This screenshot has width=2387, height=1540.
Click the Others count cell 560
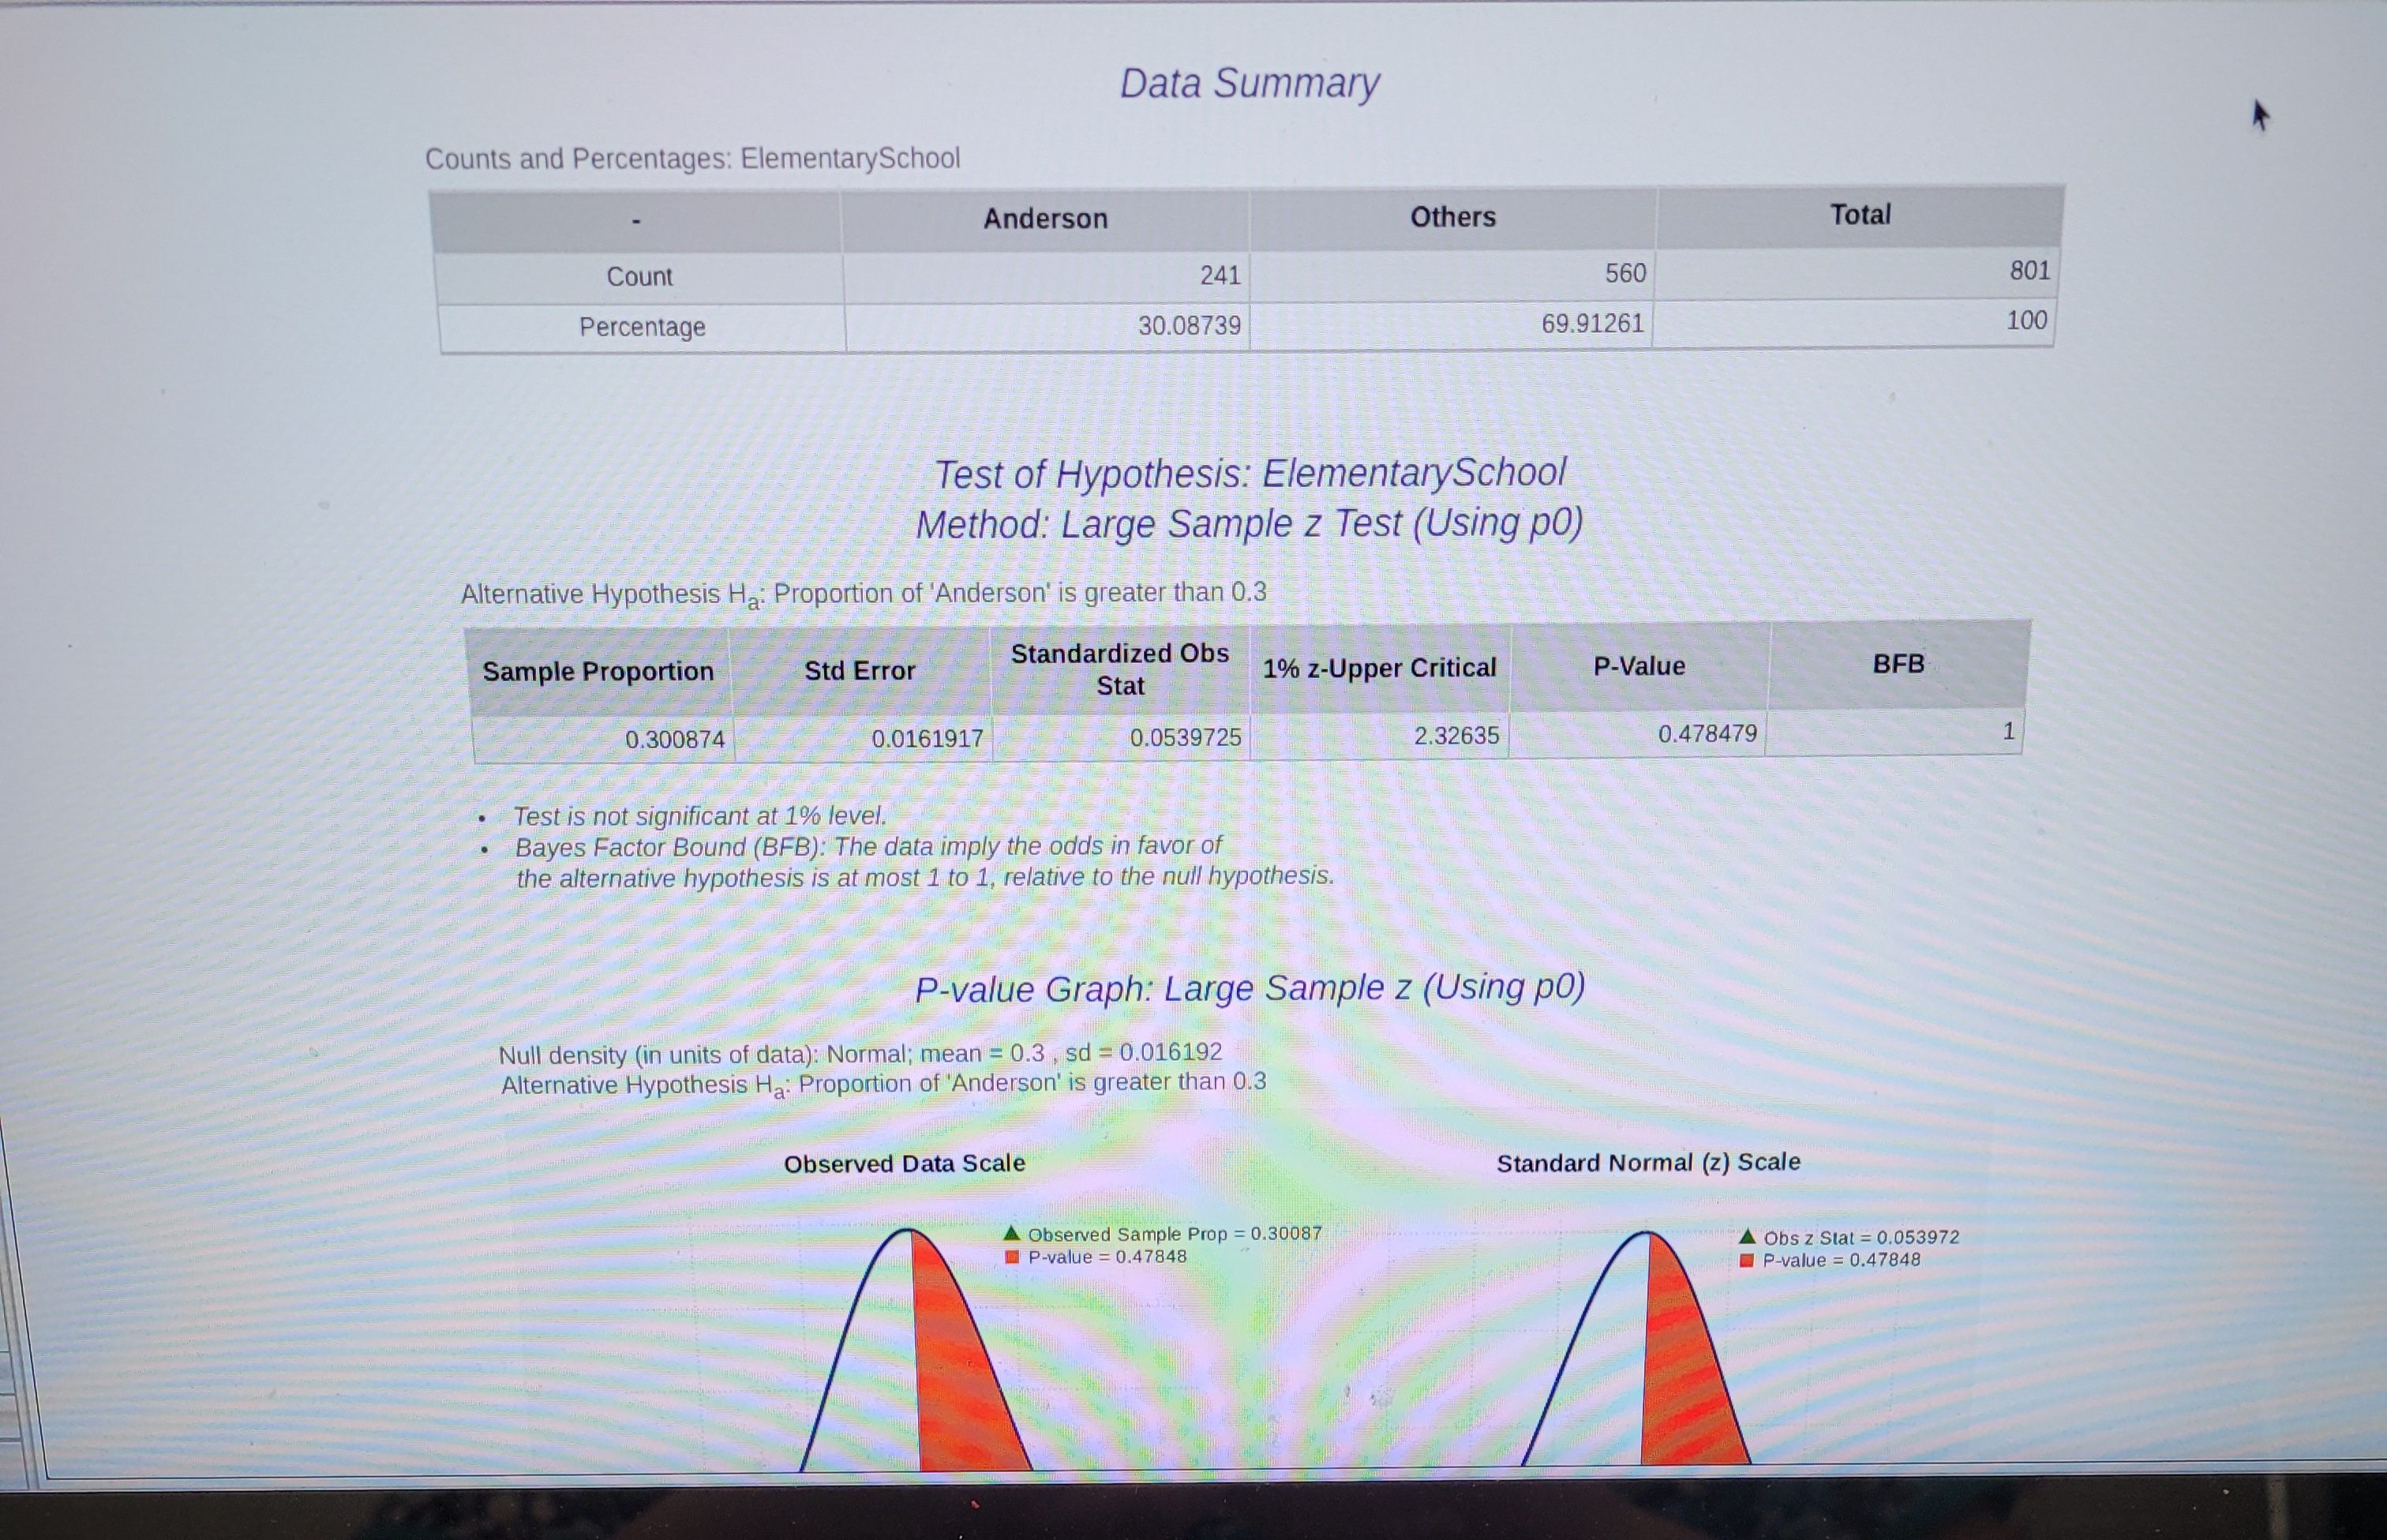(1625, 273)
